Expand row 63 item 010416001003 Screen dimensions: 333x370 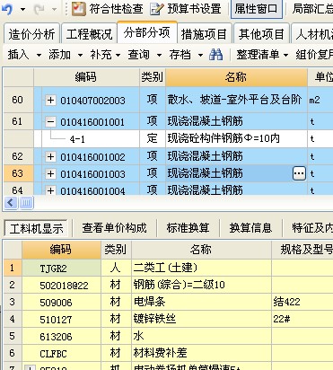pyautogui.click(x=50, y=173)
